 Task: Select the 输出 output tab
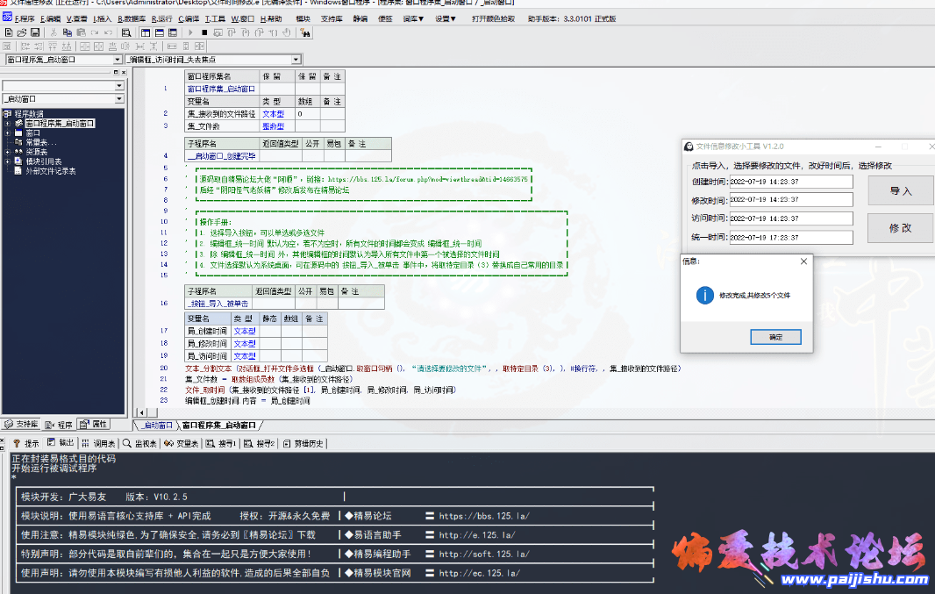[x=61, y=443]
